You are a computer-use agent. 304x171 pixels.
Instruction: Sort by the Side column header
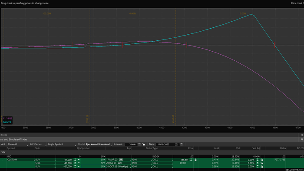[37, 148]
